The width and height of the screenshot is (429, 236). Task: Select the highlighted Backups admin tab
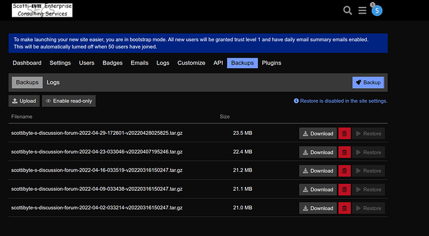[x=242, y=63]
